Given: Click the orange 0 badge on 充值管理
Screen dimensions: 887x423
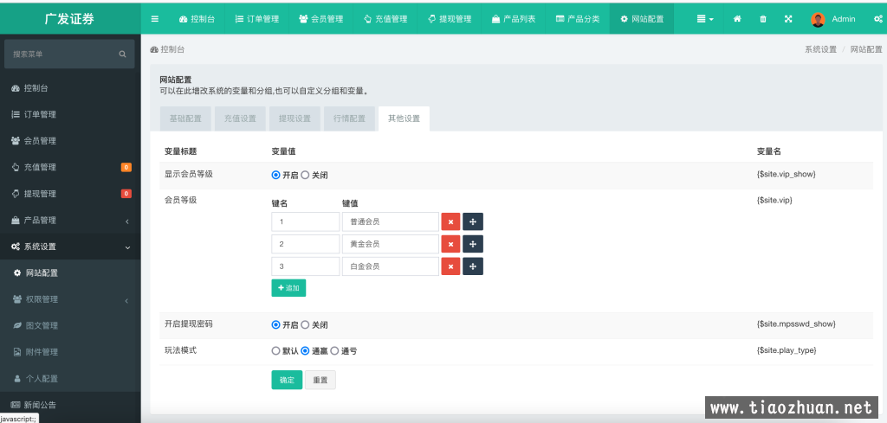Looking at the screenshot, I should (x=126, y=167).
